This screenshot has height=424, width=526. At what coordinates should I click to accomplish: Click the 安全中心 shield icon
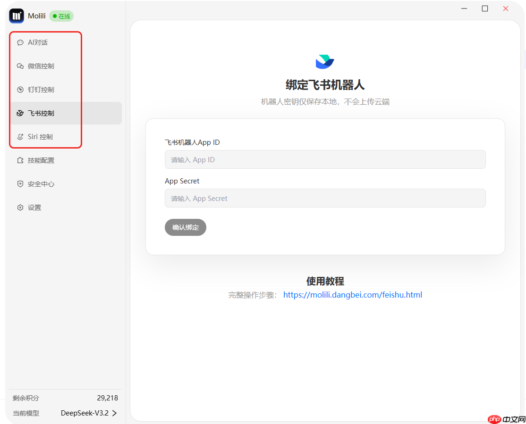pos(20,184)
